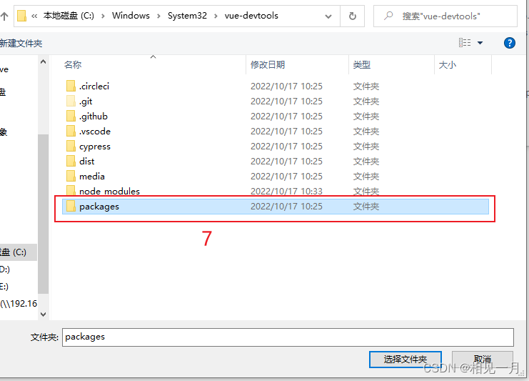Screen dimensions: 529x381
Task: Click the 取消 cancel button
Action: pos(483,359)
